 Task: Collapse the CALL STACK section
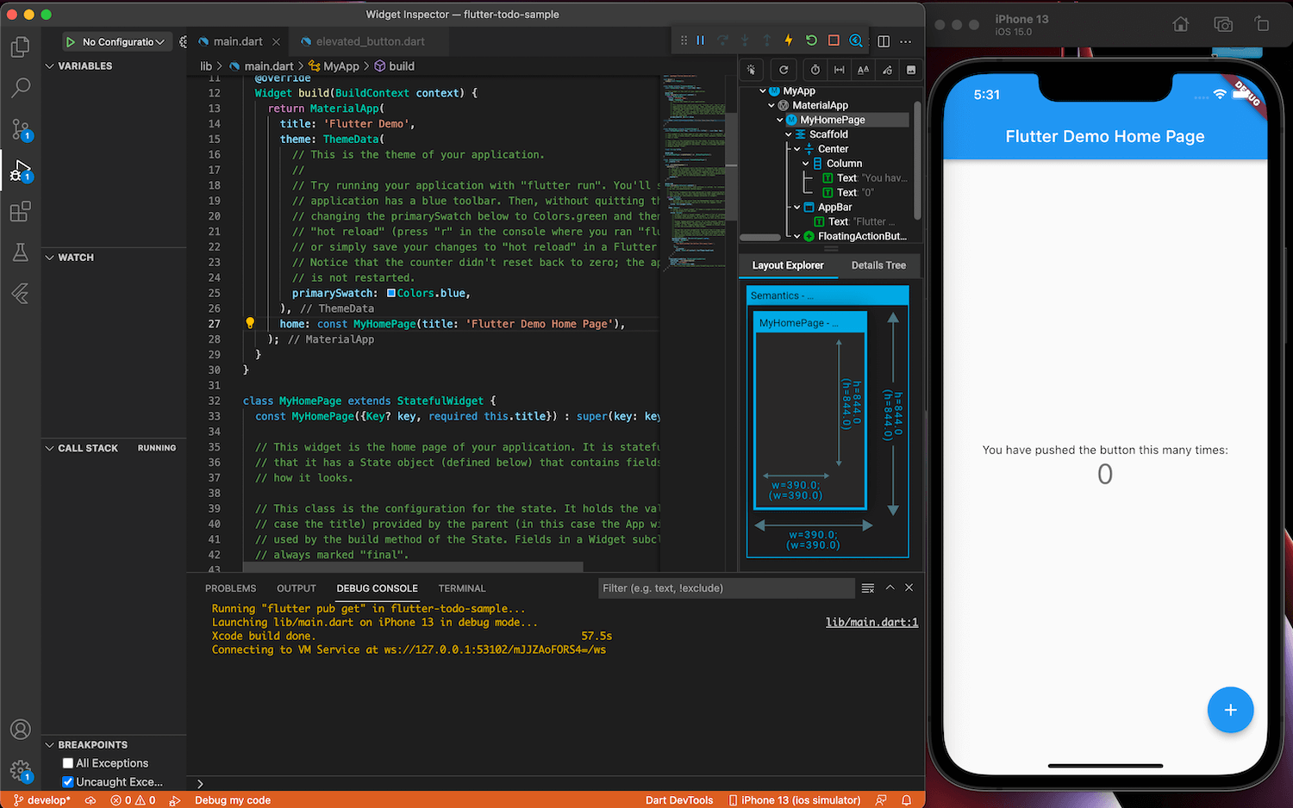[50, 449]
